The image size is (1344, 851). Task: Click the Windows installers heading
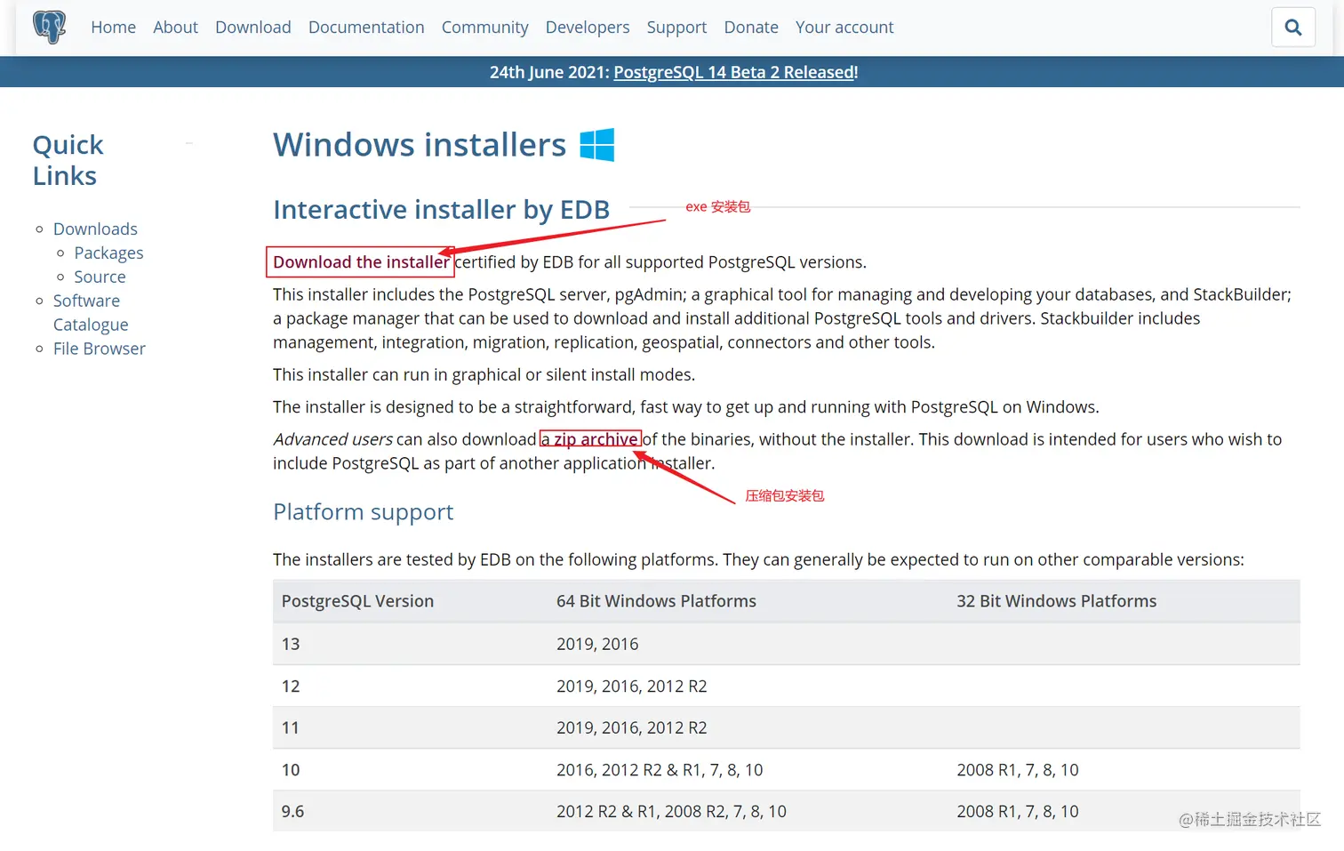click(420, 145)
